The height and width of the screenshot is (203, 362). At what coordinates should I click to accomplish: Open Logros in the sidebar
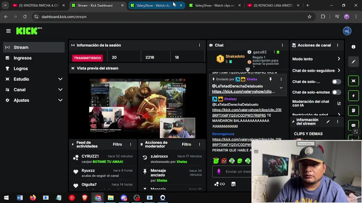tap(34, 69)
